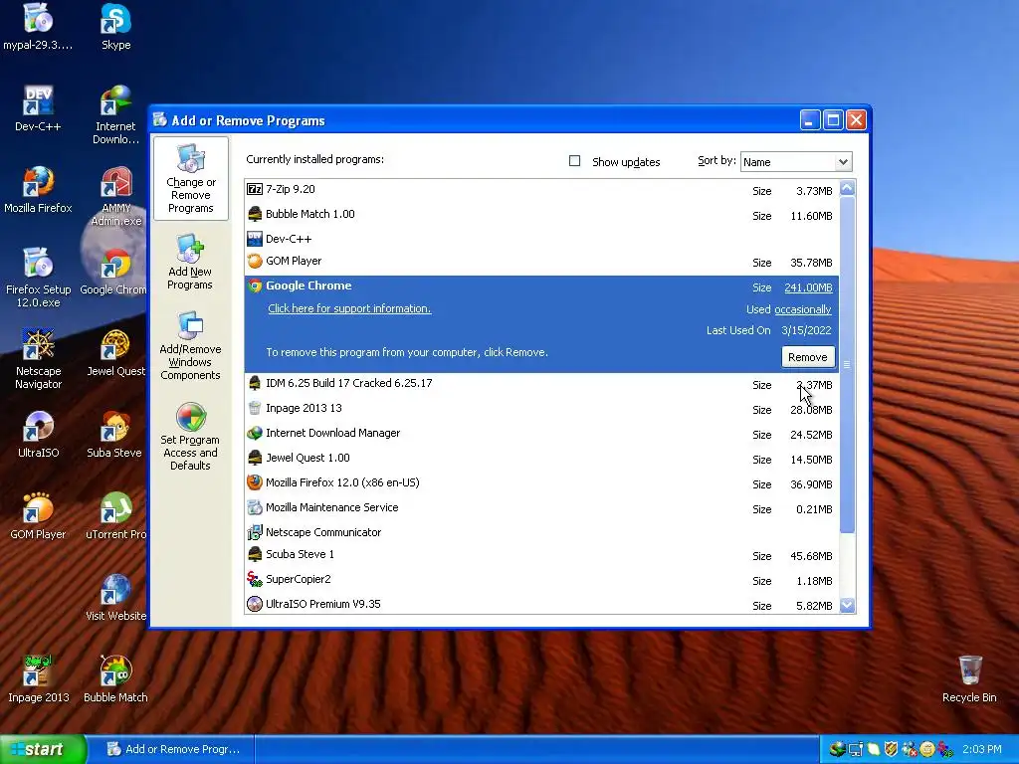Click Suba Steve desktop shortcut
The image size is (1019, 764).
[x=114, y=435]
